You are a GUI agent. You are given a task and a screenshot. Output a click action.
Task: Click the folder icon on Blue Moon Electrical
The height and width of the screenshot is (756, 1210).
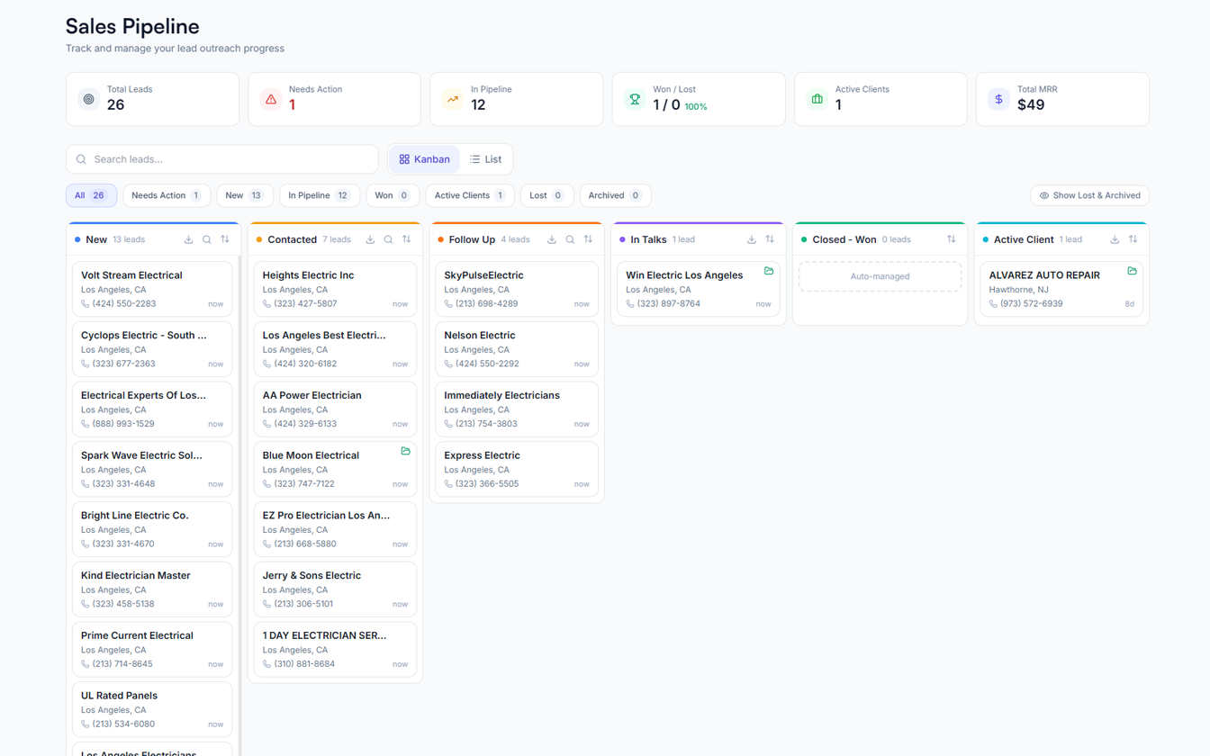pyautogui.click(x=405, y=451)
